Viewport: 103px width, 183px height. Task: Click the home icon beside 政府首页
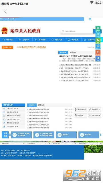click(4, 40)
